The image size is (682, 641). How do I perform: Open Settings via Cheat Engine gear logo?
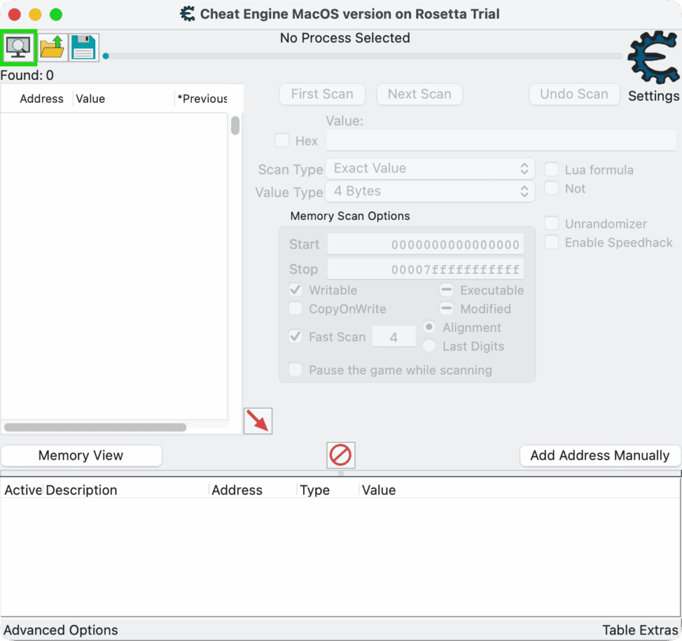(x=653, y=60)
